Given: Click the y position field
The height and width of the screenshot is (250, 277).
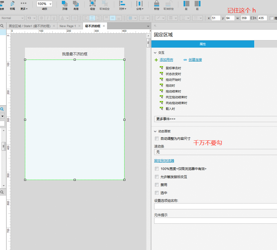Looking at the screenshot, I should 230,18.
